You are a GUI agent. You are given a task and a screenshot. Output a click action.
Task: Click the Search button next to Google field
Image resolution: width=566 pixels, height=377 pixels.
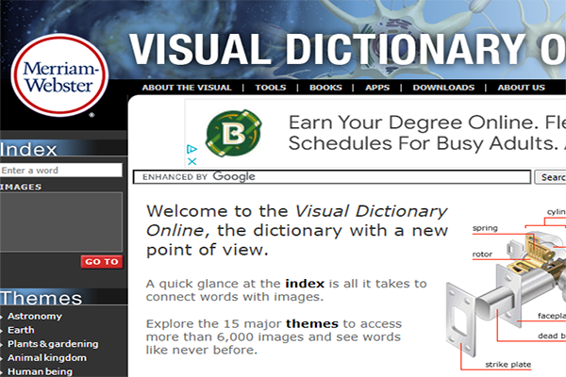(552, 176)
